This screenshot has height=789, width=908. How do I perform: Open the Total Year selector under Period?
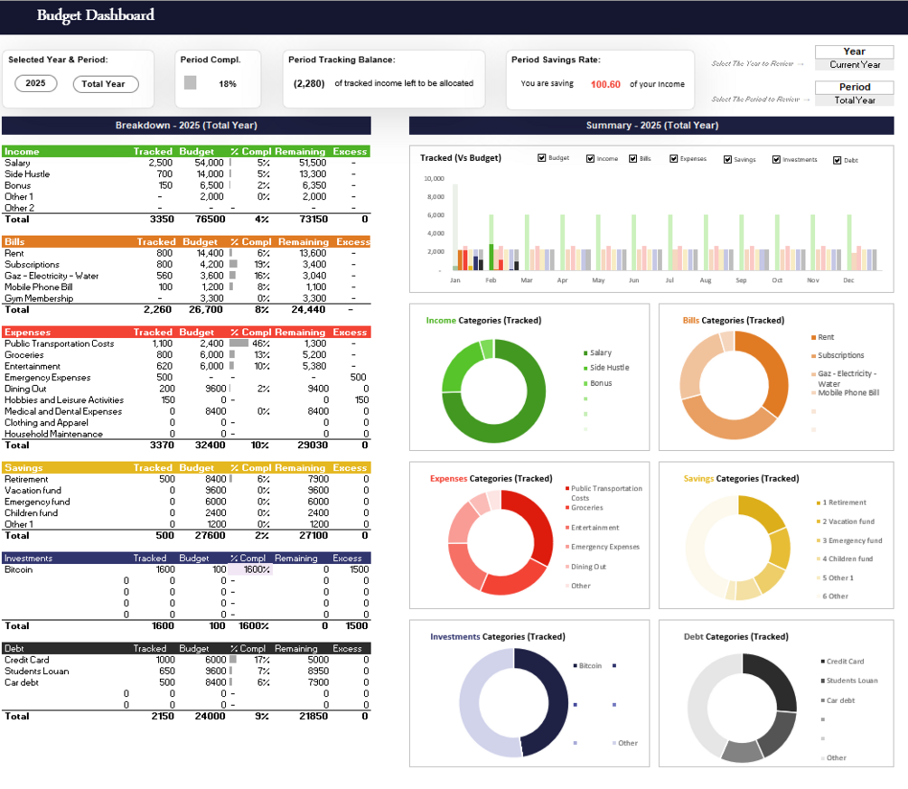854,100
